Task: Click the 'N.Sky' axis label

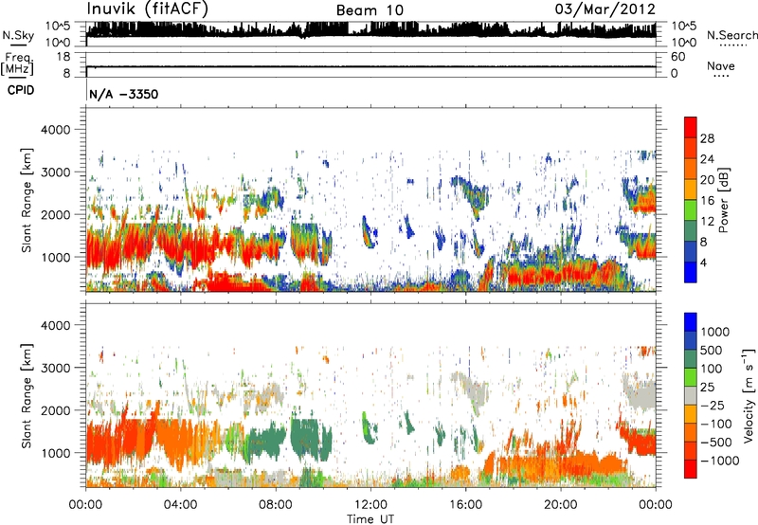Action: [x=18, y=35]
